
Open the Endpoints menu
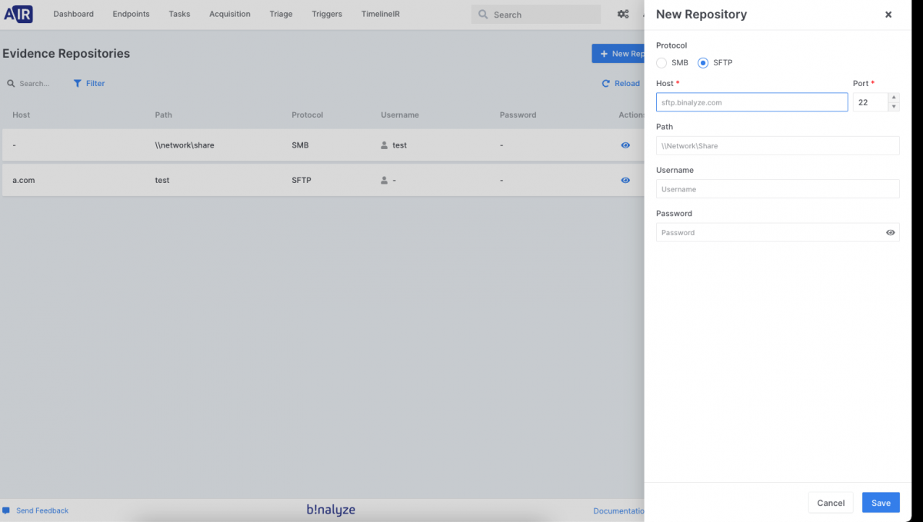(x=131, y=14)
